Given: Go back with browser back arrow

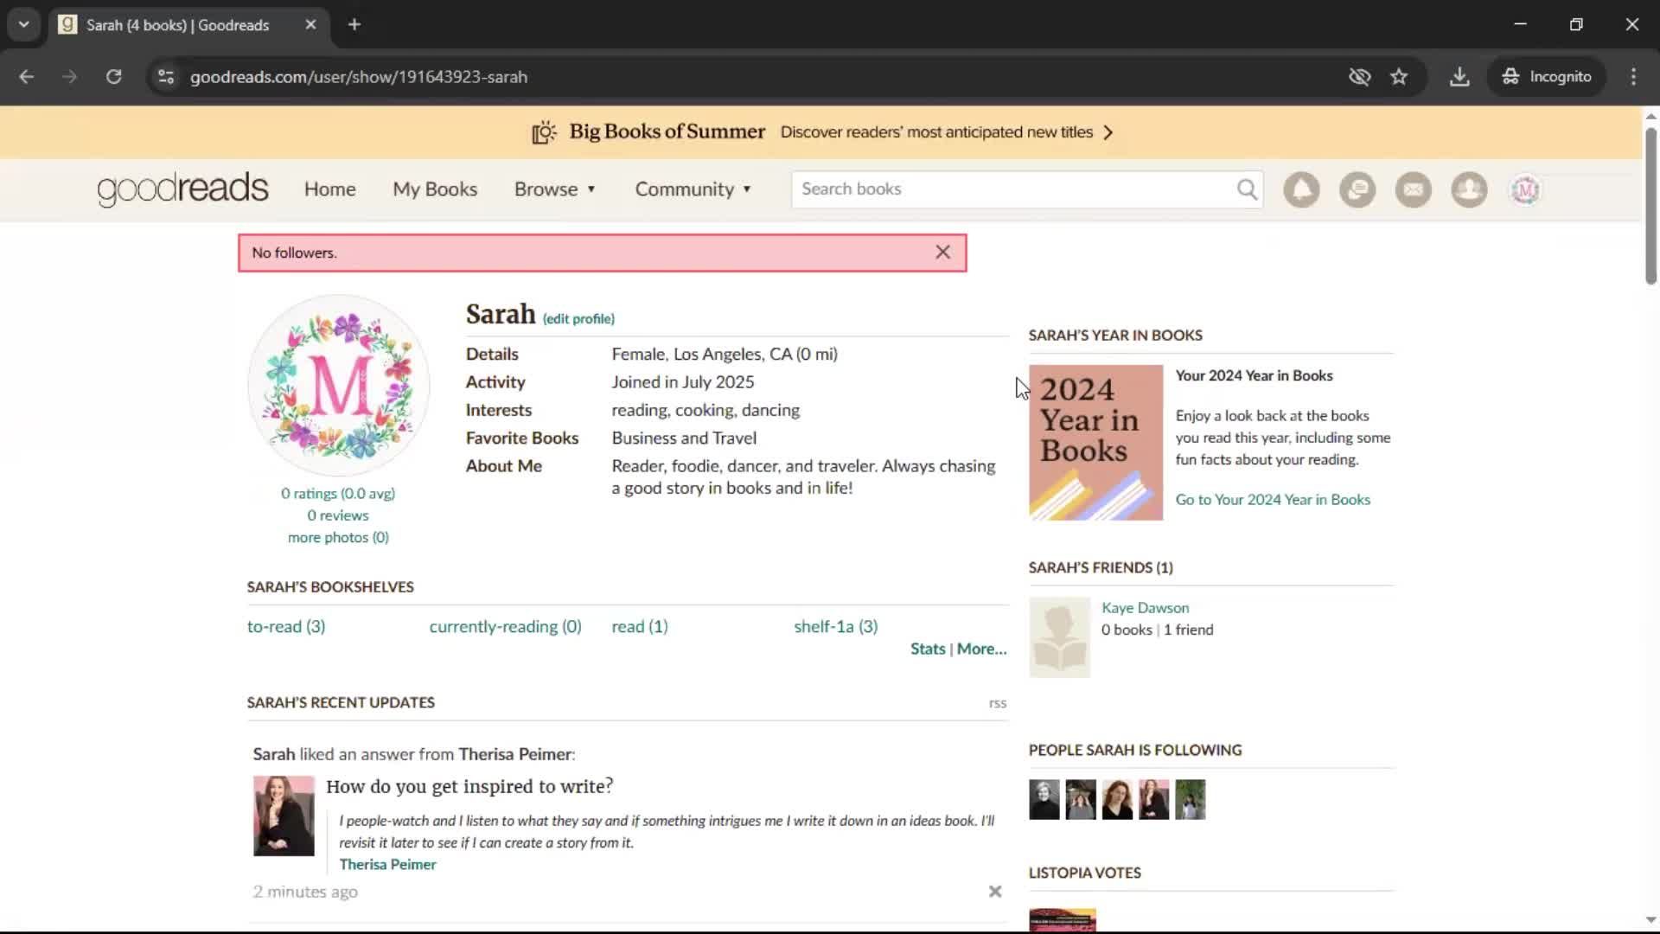Looking at the screenshot, I should pos(27,77).
